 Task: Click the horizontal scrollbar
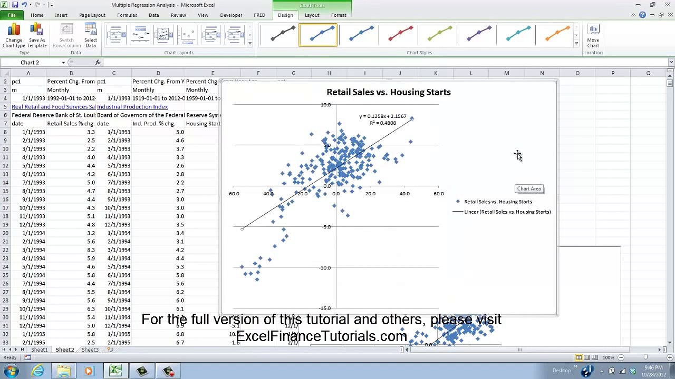pyautogui.click(x=519, y=350)
